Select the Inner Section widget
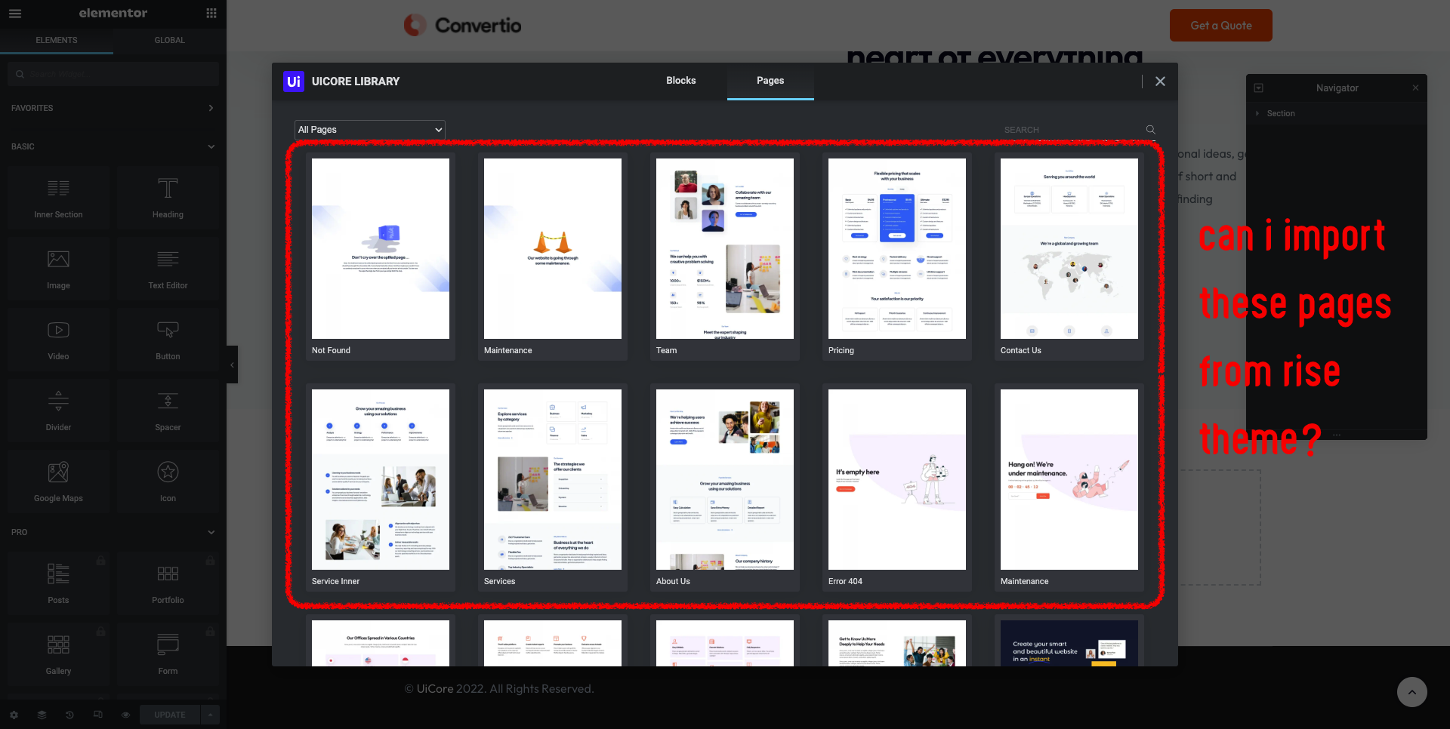The height and width of the screenshot is (729, 1450). (58, 198)
